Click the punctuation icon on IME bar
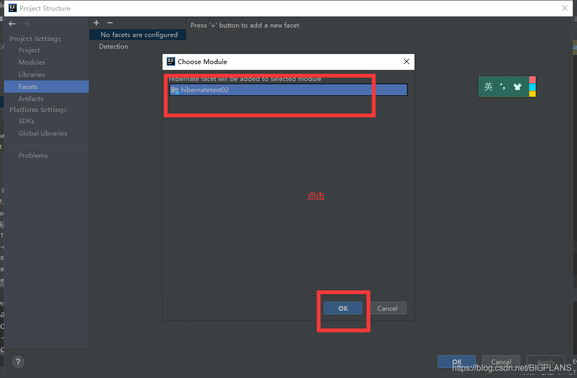 (502, 87)
